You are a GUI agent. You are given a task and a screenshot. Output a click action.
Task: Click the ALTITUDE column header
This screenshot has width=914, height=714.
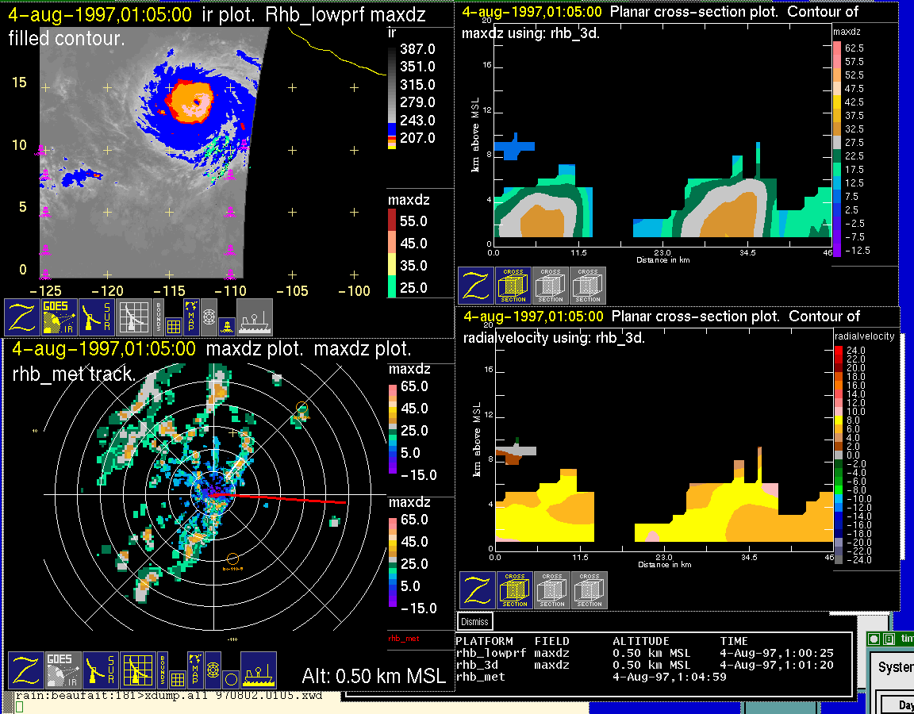[640, 641]
